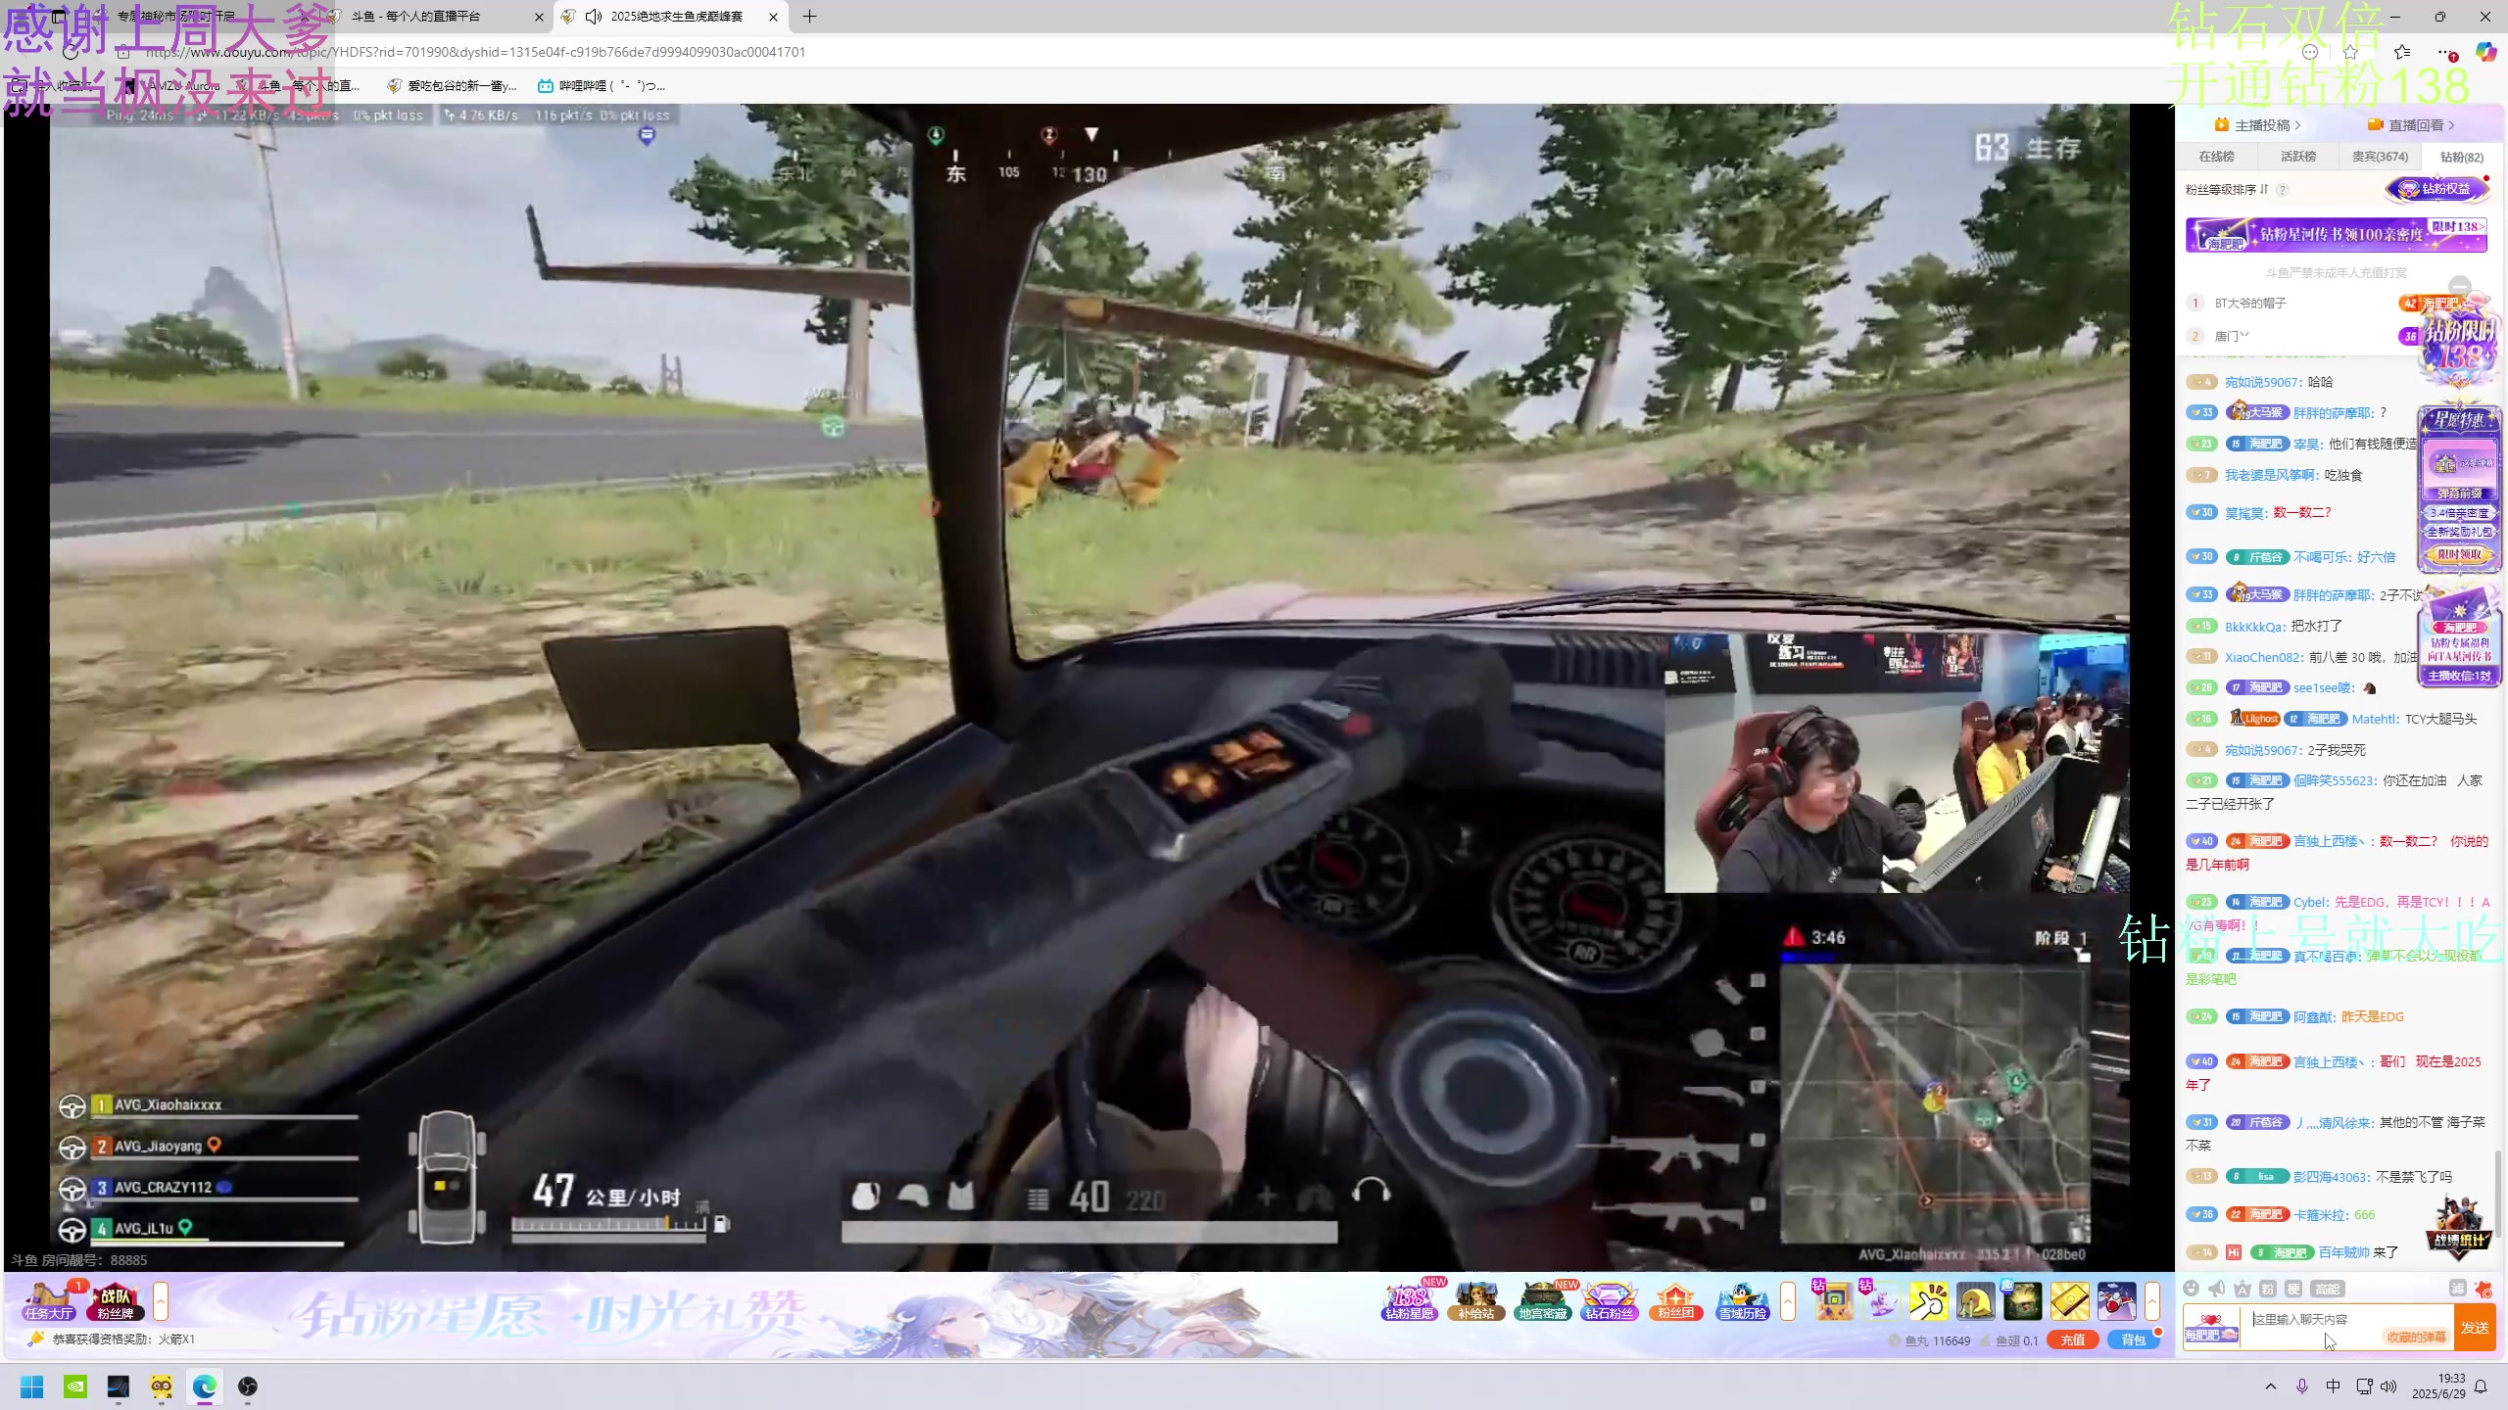This screenshot has width=2508, height=1410.
Task: Switch to the 钻粉(82) tab
Action: (2462, 157)
